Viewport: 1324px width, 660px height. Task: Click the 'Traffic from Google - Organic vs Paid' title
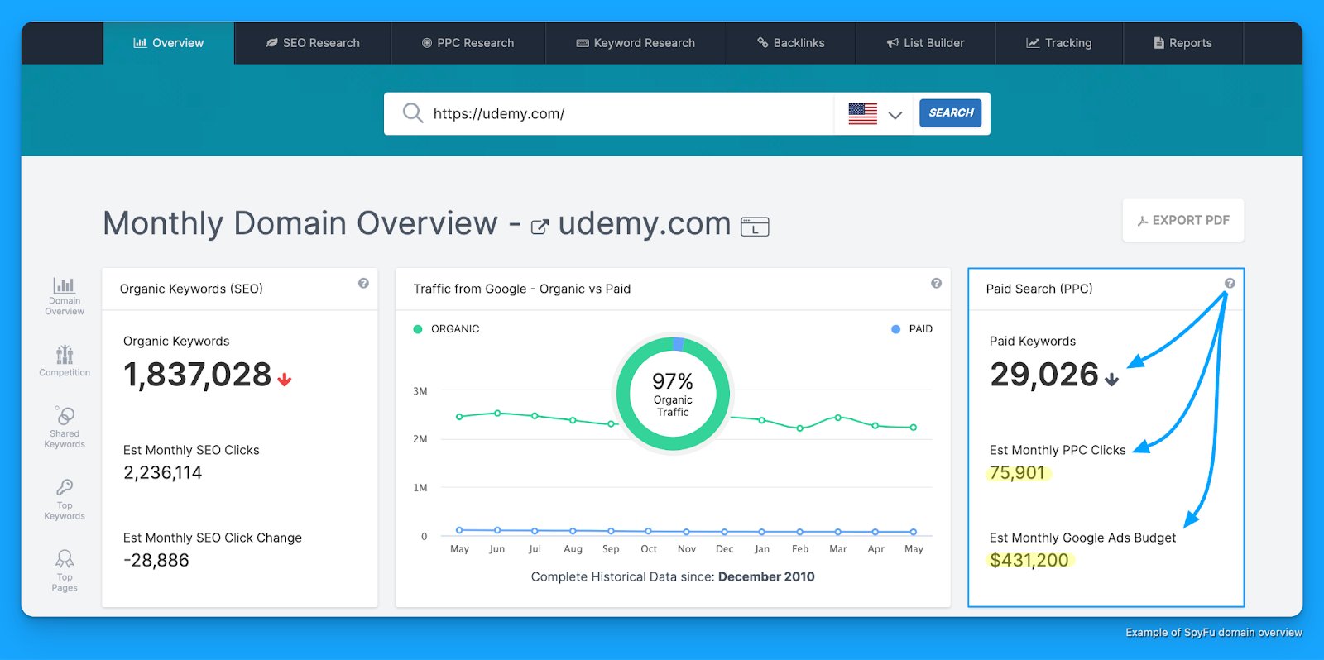(x=522, y=289)
